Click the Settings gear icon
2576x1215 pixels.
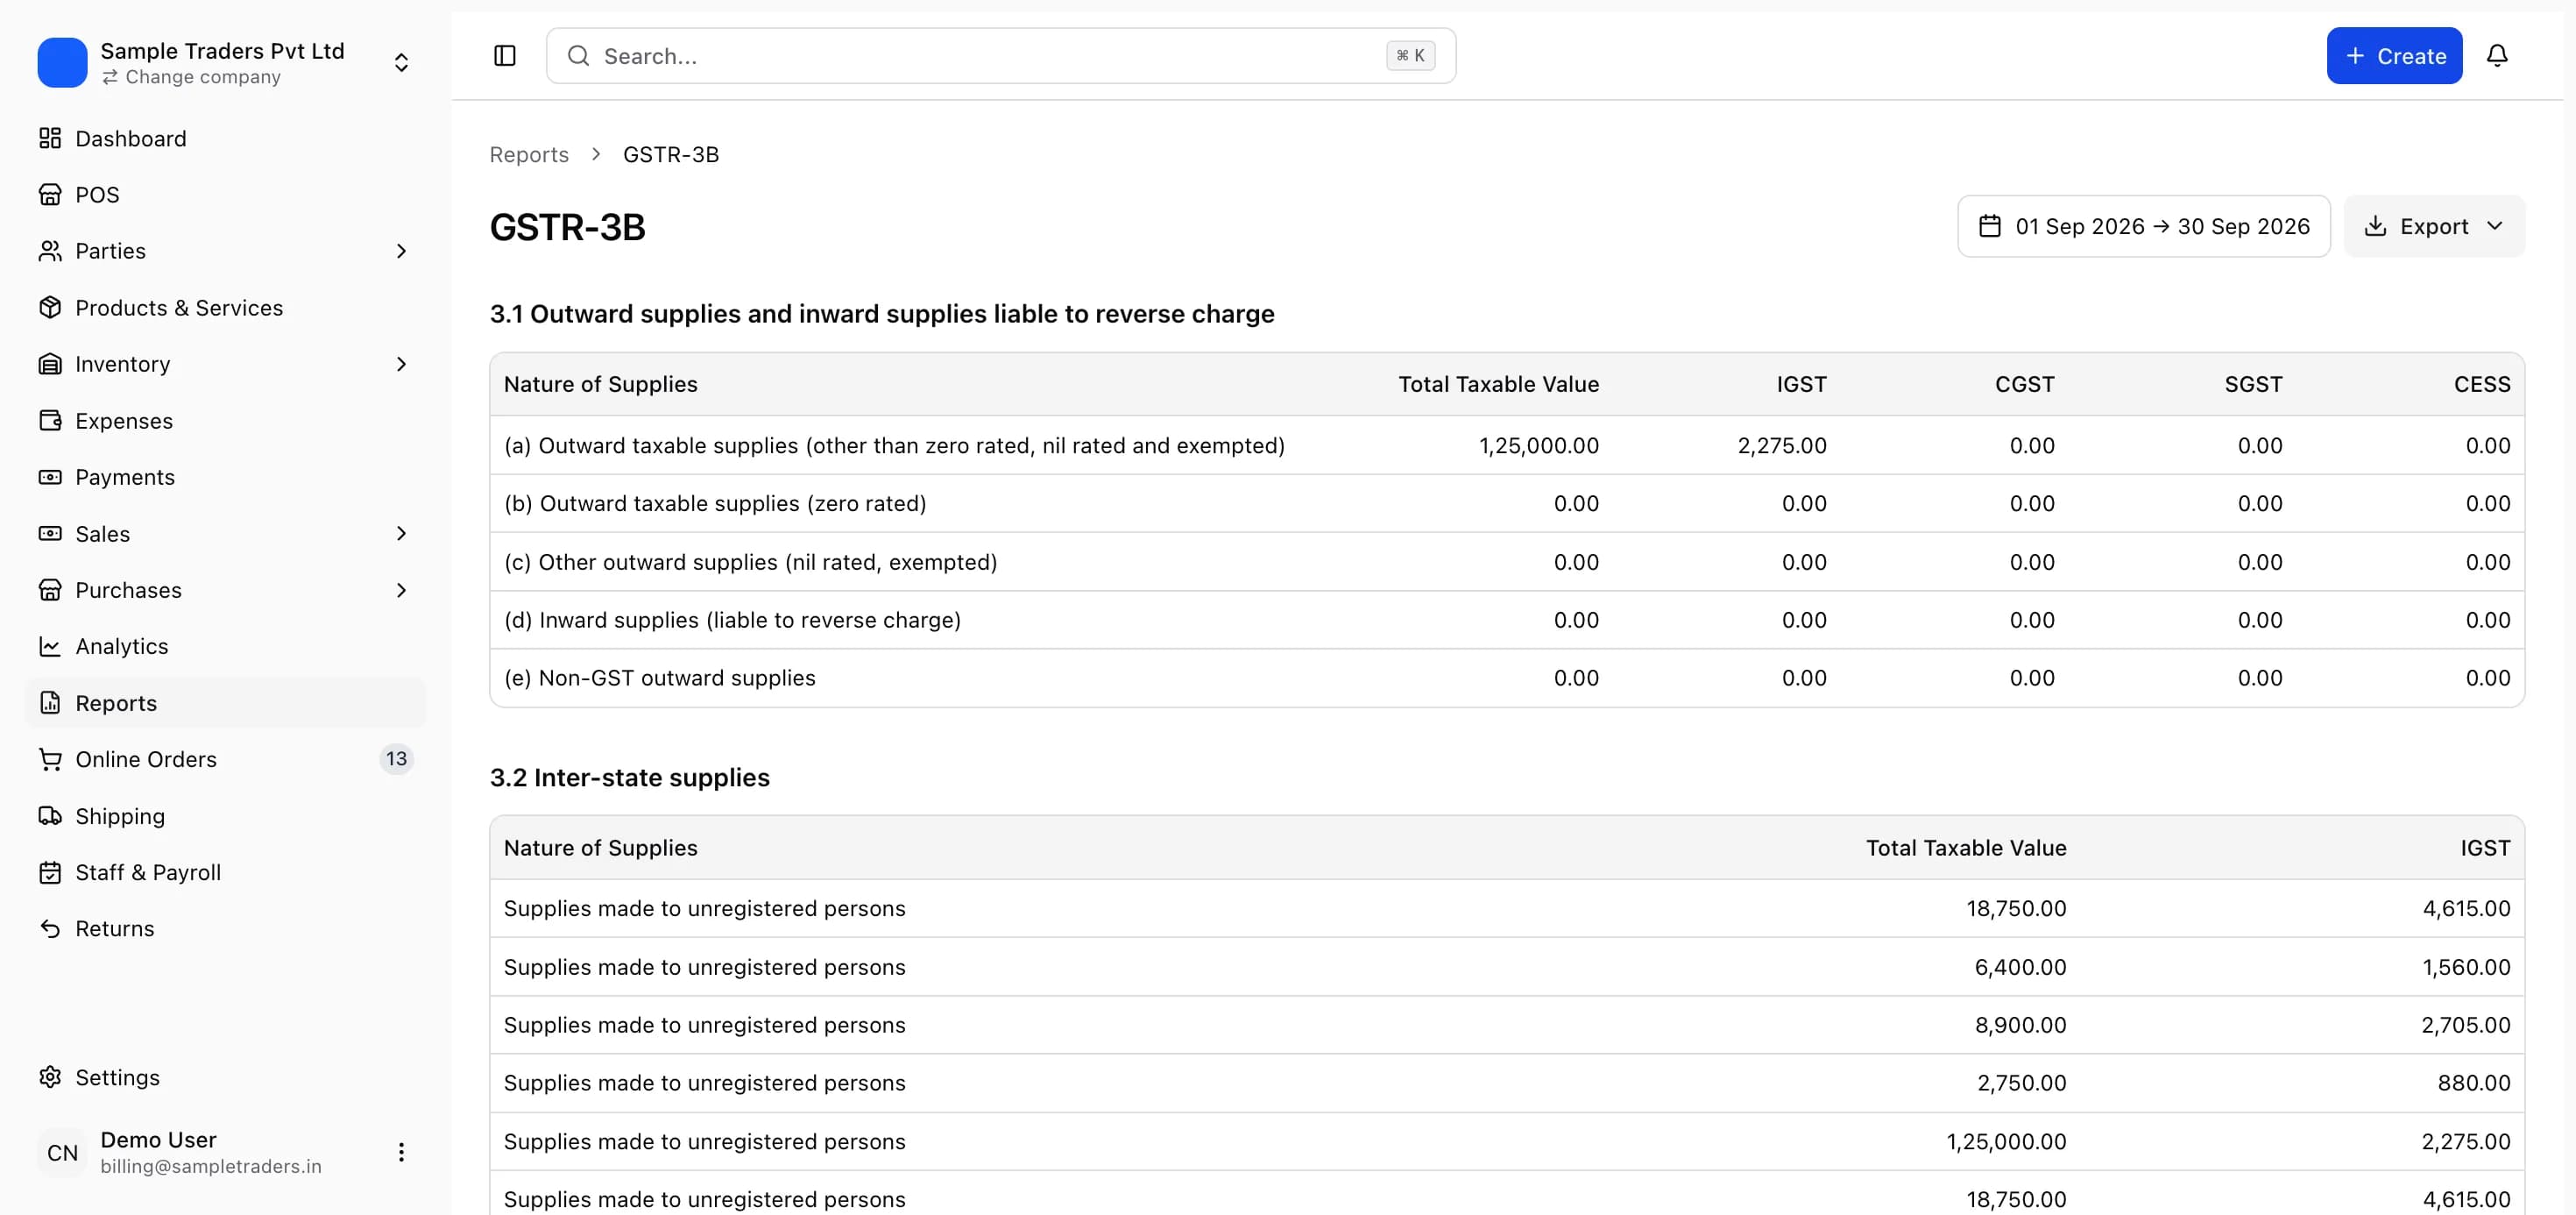coord(50,1076)
